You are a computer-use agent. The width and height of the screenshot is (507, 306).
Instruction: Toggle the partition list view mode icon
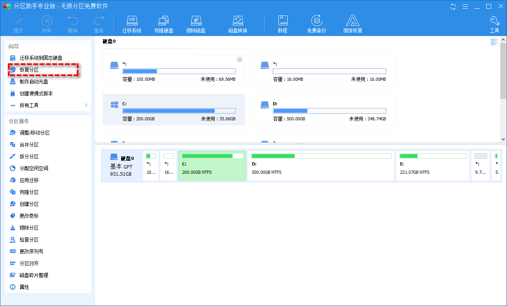point(494,42)
